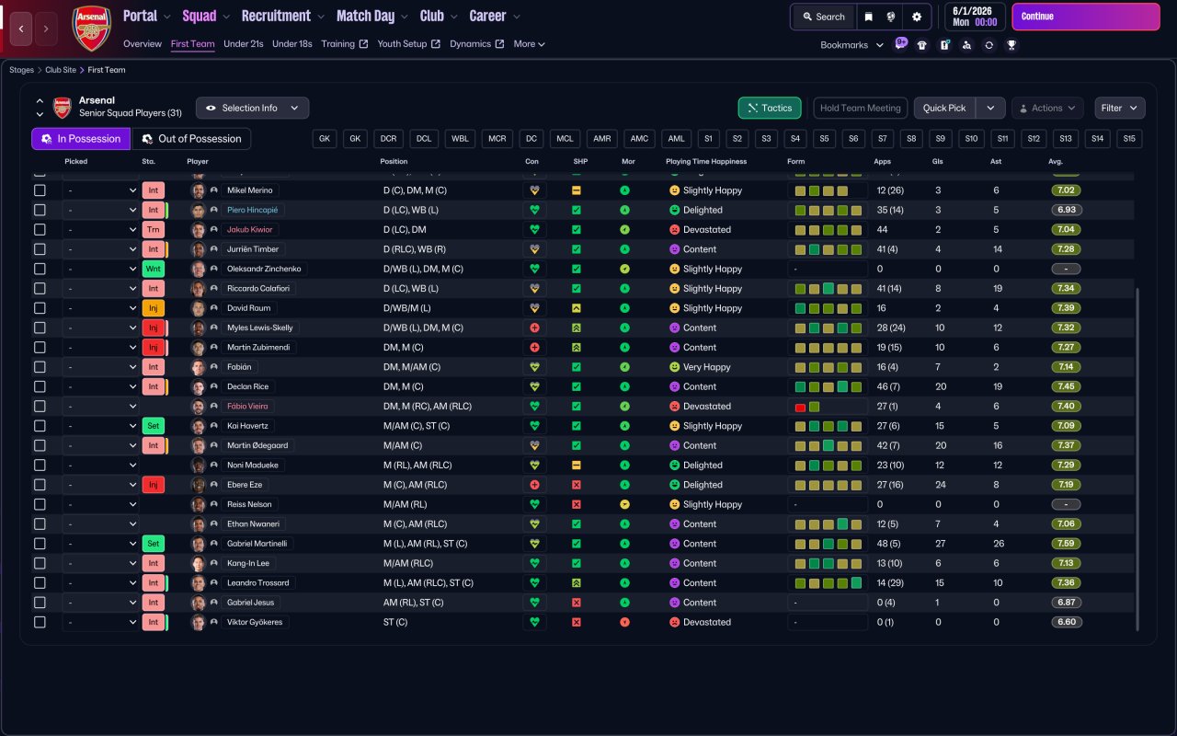Click the red Inj status badge for Martín Zubimendi
Screen dimensions: 1177x736
pyautogui.click(x=153, y=348)
